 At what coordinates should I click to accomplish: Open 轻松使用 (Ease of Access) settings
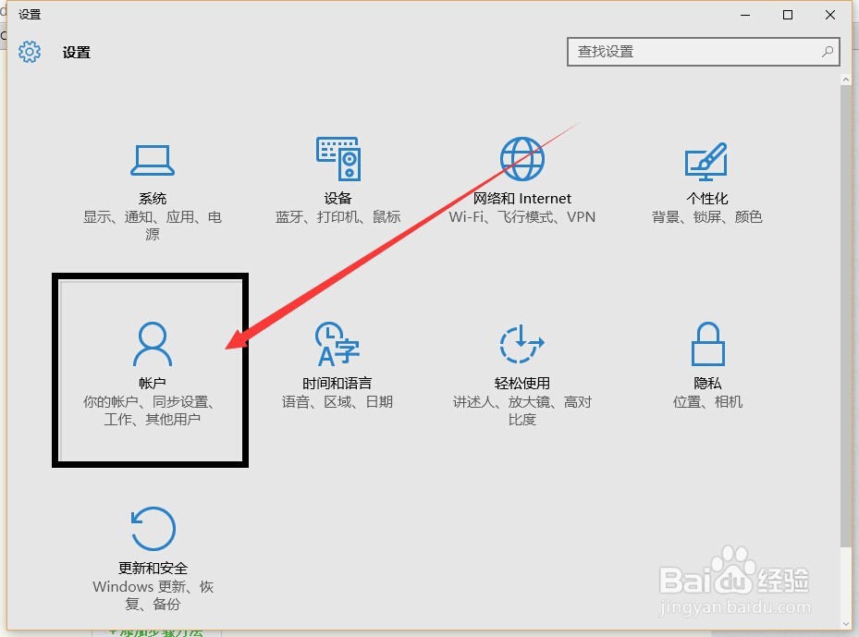coord(522,365)
